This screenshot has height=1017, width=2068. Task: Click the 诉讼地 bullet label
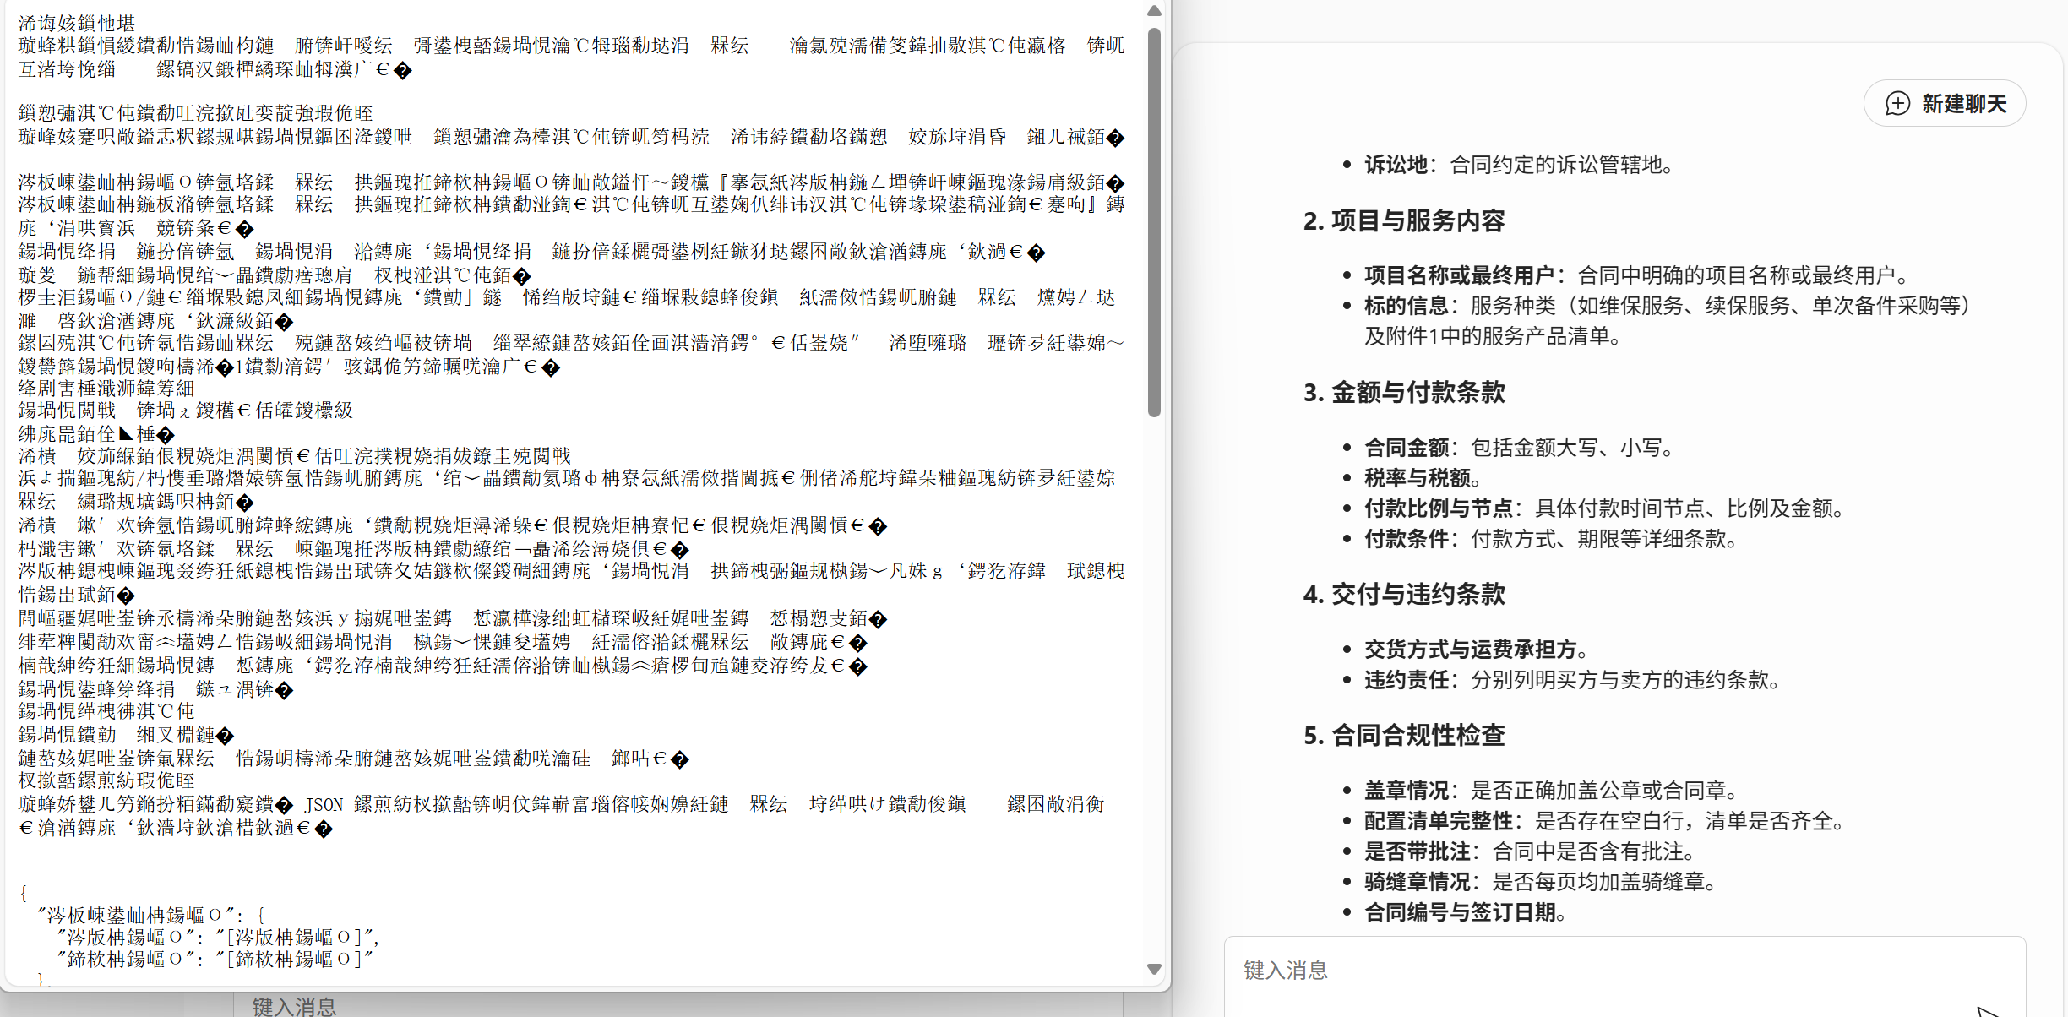[x=1396, y=165]
